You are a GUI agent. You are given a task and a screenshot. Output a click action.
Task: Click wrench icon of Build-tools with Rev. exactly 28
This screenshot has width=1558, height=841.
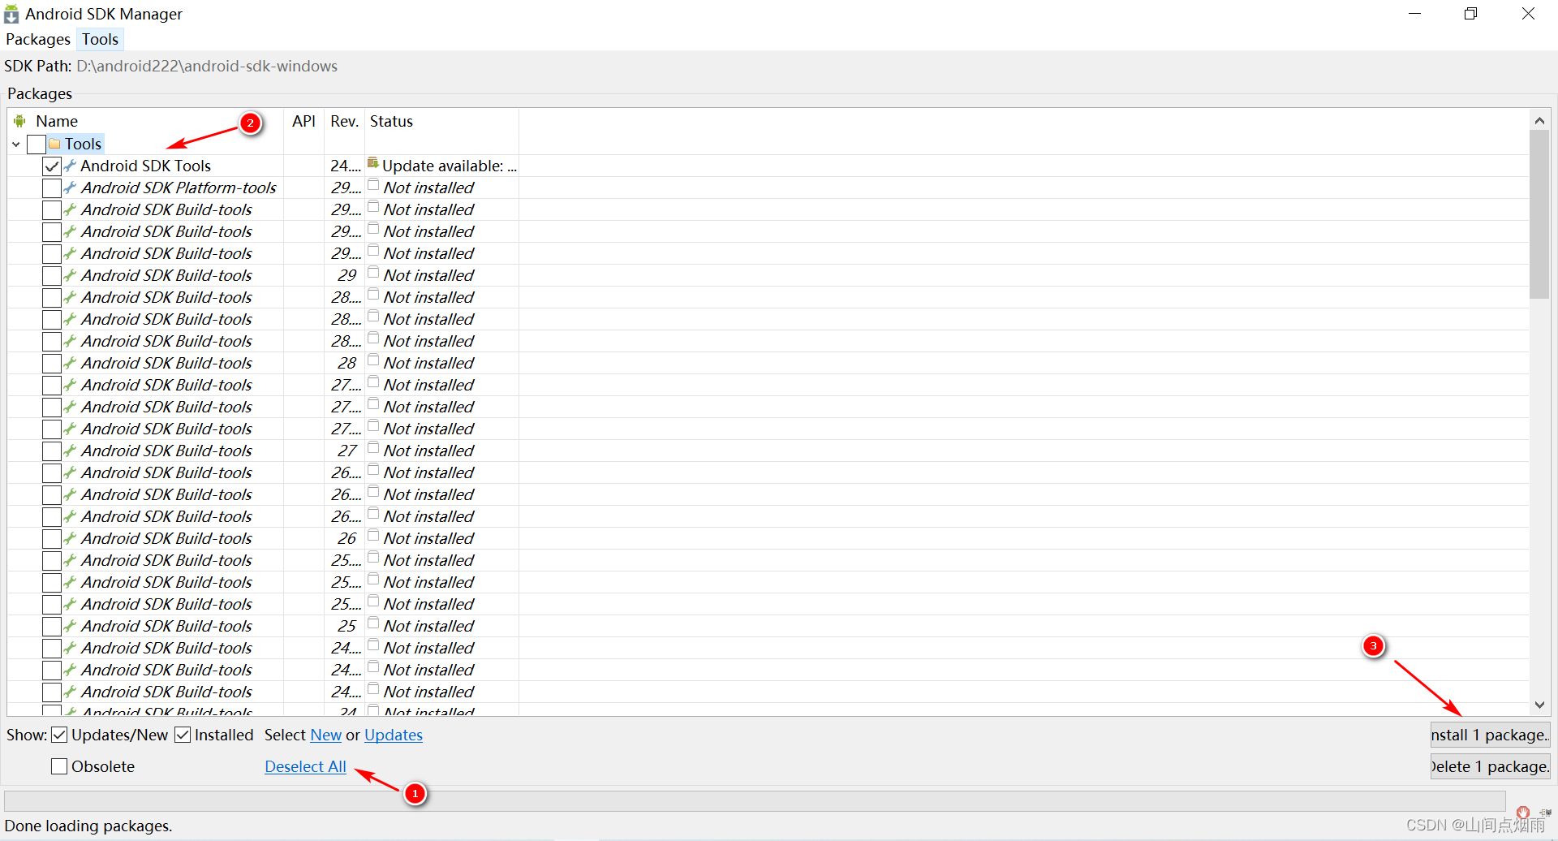[71, 363]
